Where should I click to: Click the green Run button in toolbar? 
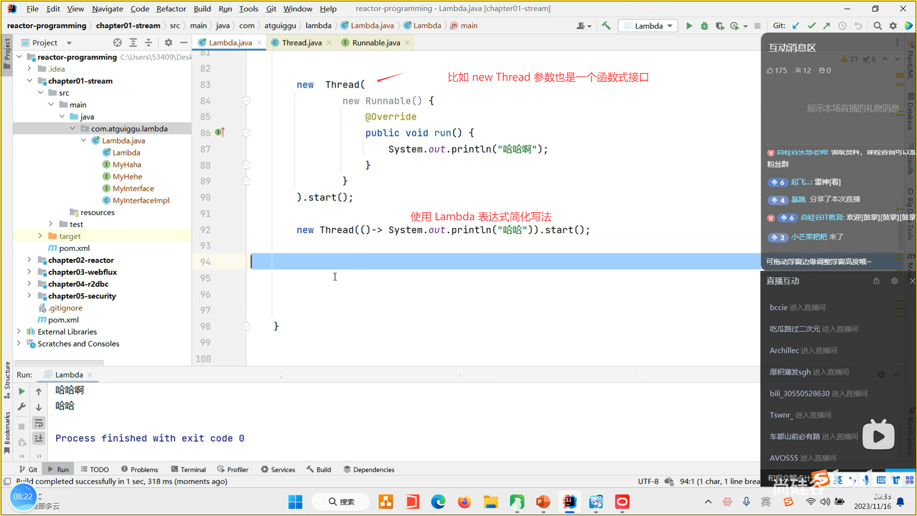pyautogui.click(x=689, y=26)
